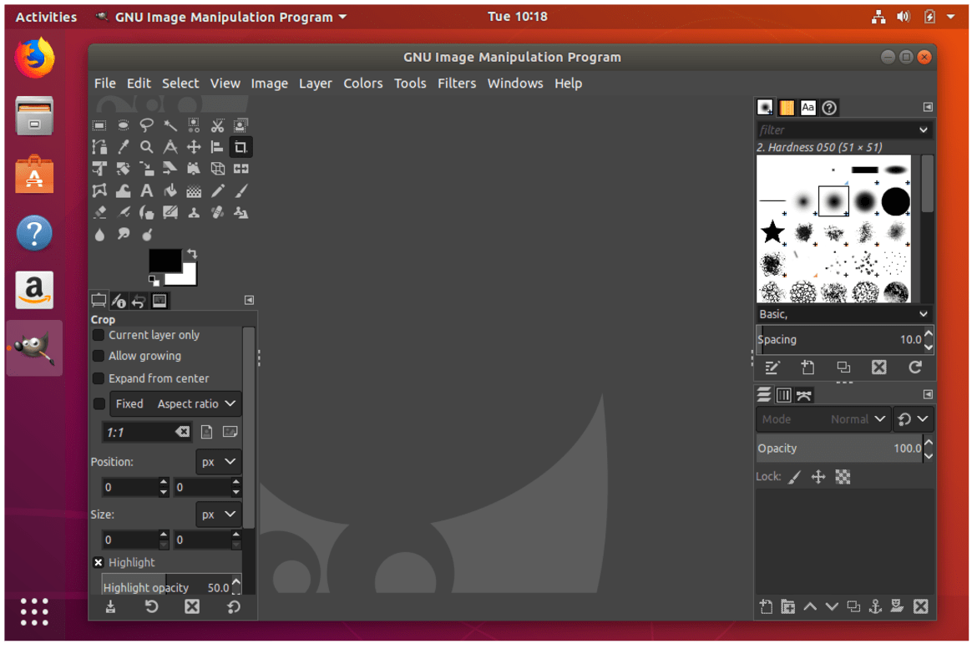Uncheck the Highlight option
Image resolution: width=977 pixels, height=649 pixels.
[98, 562]
